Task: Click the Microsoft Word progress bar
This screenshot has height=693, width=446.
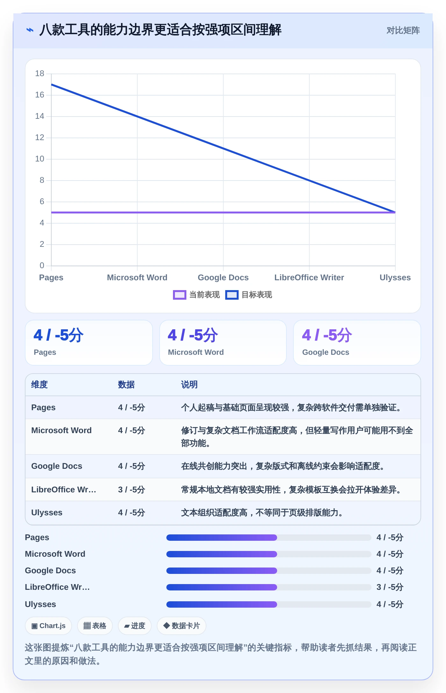Action: tap(269, 554)
